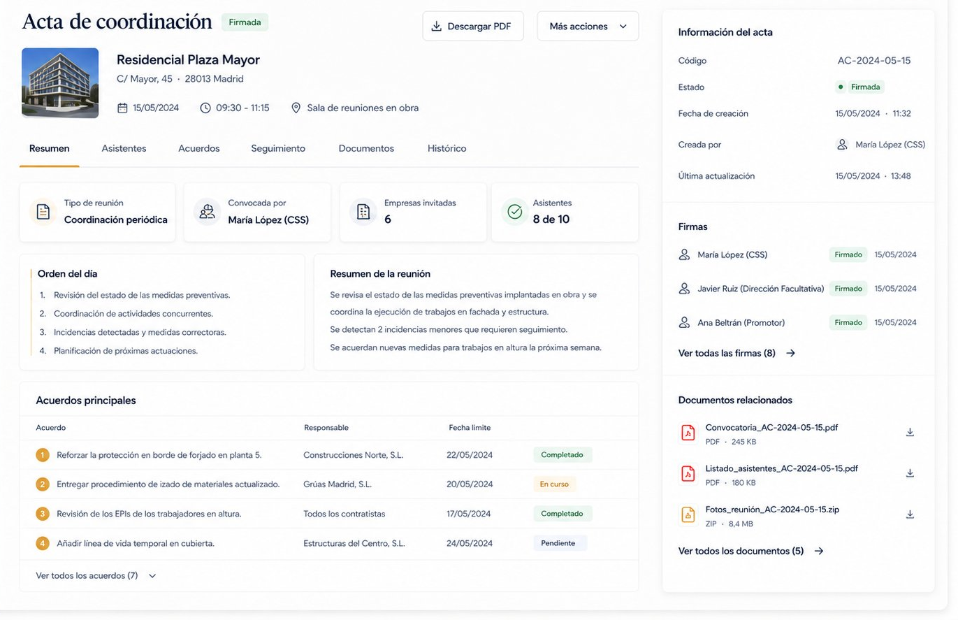
Task: Click agreement 'Añadir línea de vida temporal en cubierta'
Action: click(x=136, y=543)
